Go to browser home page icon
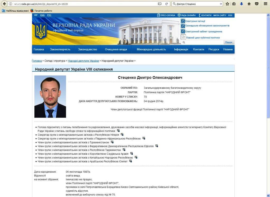The image size is (270, 197). click(249, 4)
